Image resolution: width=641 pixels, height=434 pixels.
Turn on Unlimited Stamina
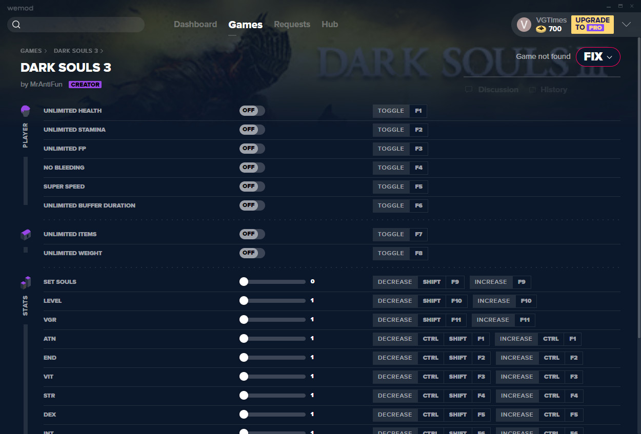click(x=252, y=130)
